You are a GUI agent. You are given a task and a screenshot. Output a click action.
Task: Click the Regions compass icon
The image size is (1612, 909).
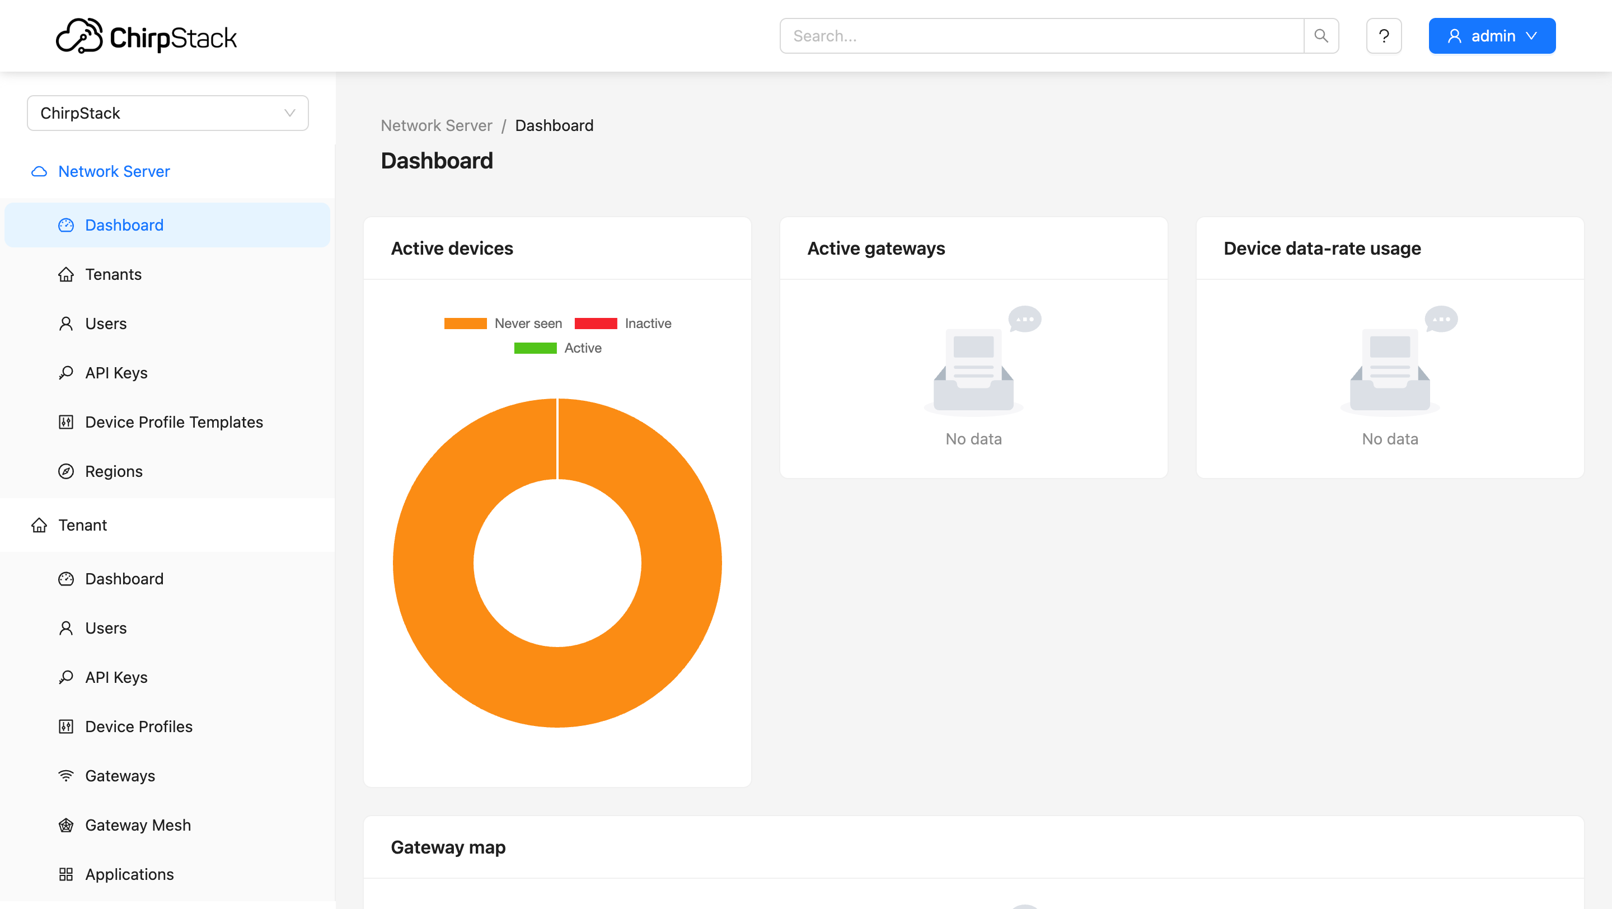(65, 471)
